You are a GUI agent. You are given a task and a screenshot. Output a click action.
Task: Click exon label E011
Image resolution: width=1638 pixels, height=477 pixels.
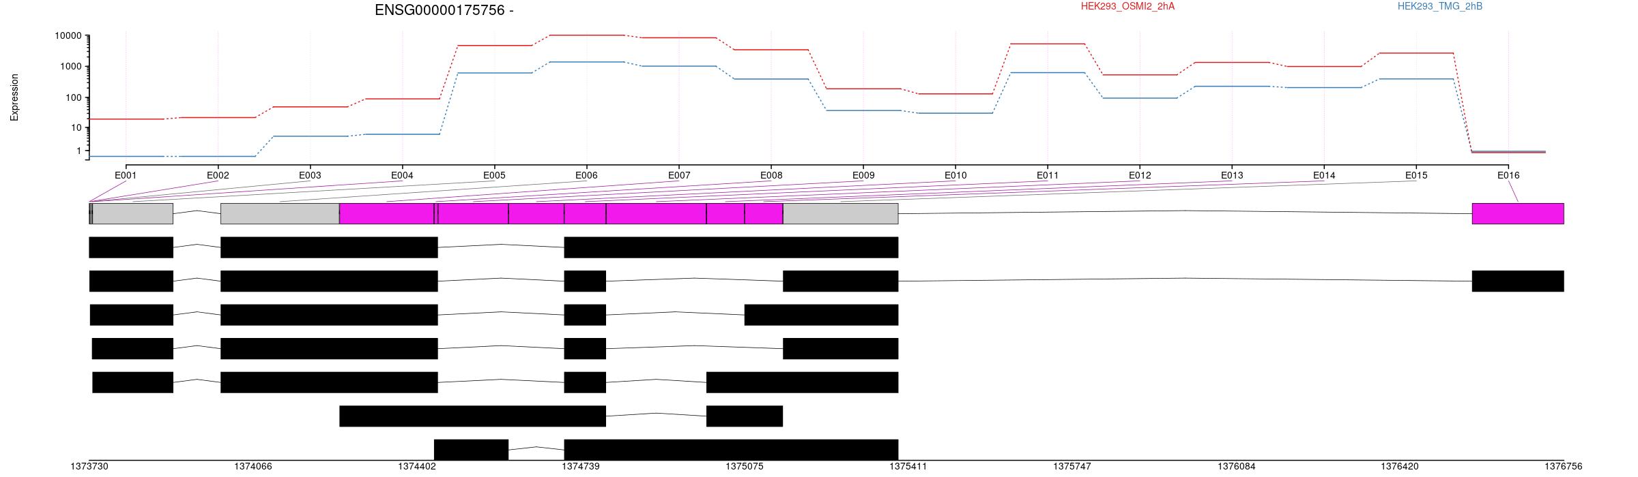click(1048, 175)
